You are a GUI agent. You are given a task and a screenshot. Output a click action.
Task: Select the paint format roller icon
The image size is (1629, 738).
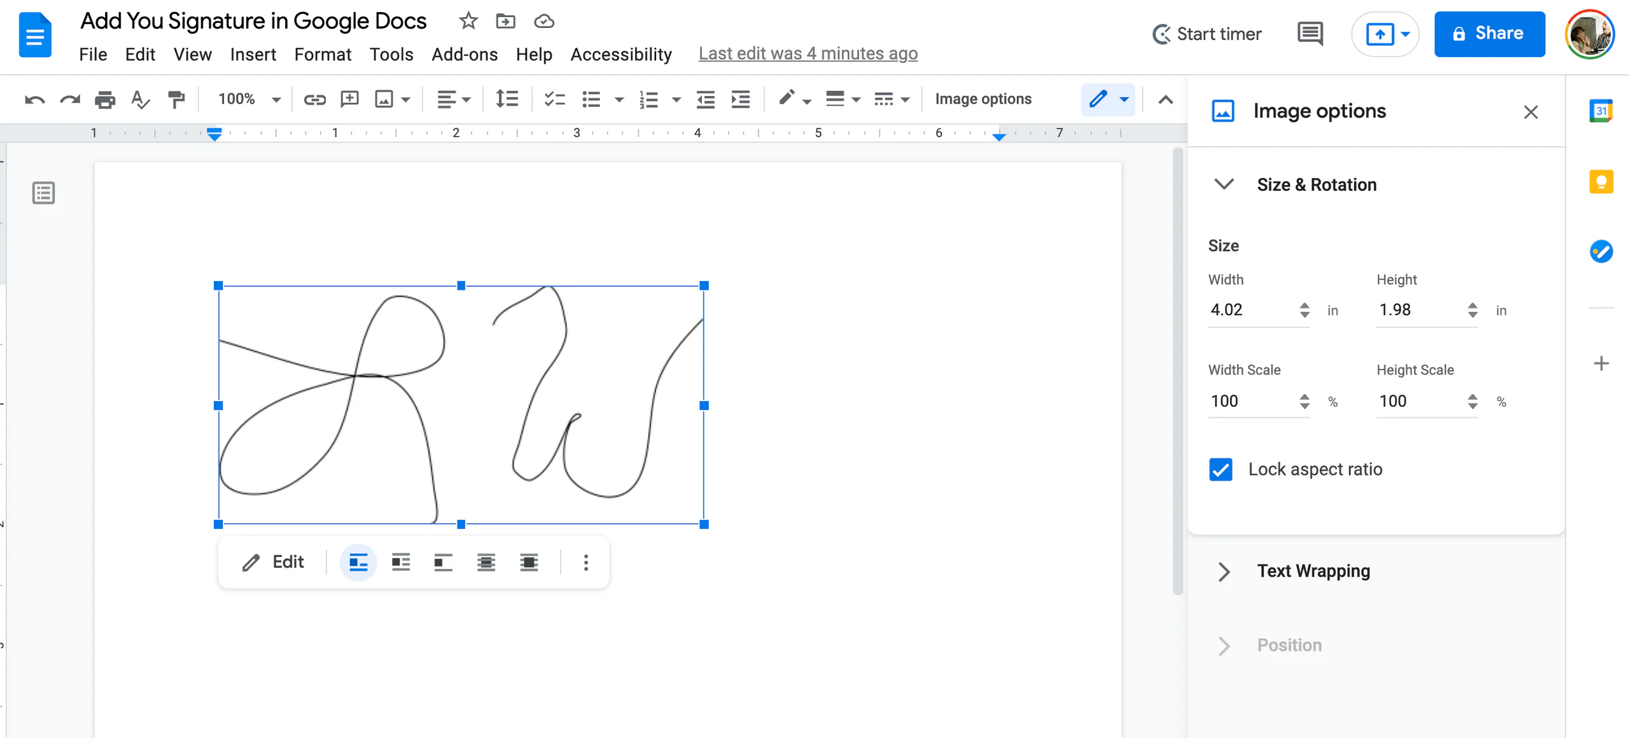(x=176, y=99)
